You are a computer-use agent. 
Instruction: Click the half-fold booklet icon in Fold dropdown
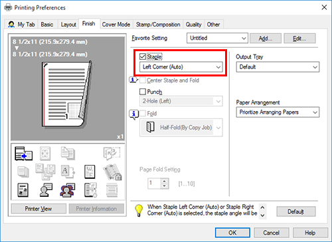(151, 127)
